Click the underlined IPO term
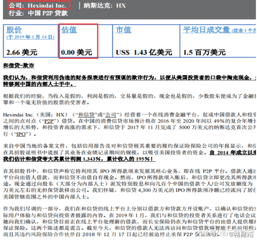Viewport: 257px width, 241px height. click(x=21, y=134)
